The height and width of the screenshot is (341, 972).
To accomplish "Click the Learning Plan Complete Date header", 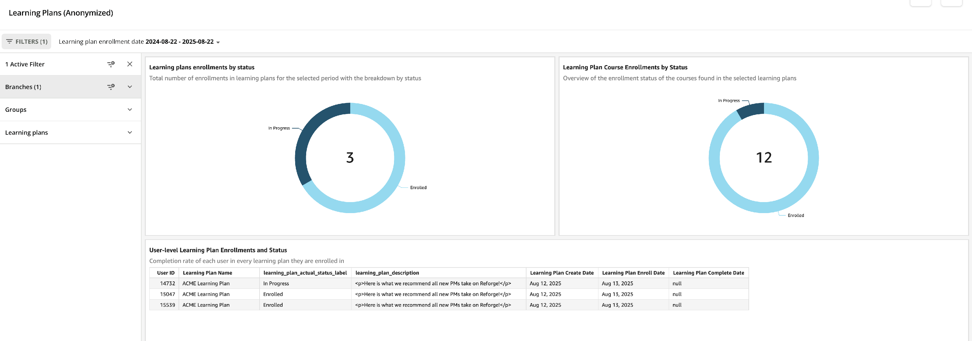I will pyautogui.click(x=708, y=273).
